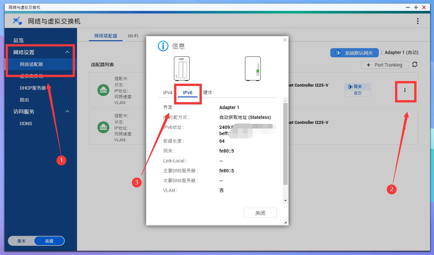Click the 系统默认网关 button
Image resolution: width=434 pixels, height=255 pixels.
pos(354,52)
